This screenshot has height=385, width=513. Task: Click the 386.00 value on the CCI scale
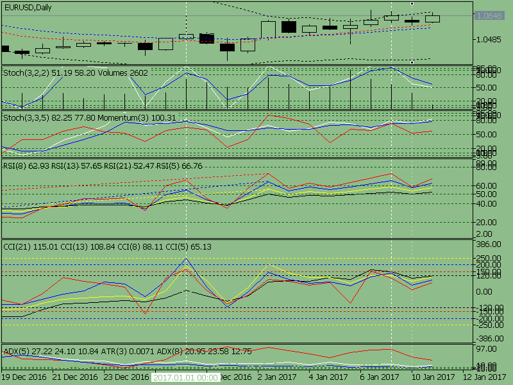click(x=489, y=244)
